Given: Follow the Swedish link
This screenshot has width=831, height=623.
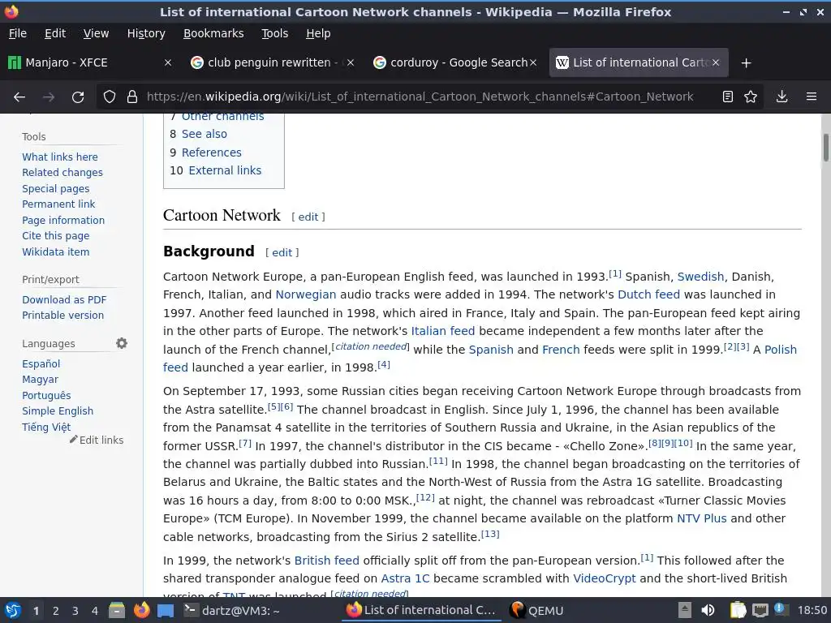Looking at the screenshot, I should coord(700,277).
